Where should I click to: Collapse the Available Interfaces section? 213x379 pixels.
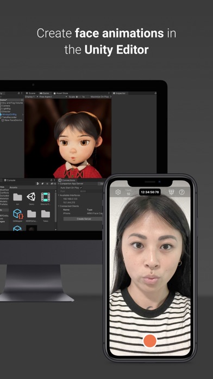click(x=59, y=195)
